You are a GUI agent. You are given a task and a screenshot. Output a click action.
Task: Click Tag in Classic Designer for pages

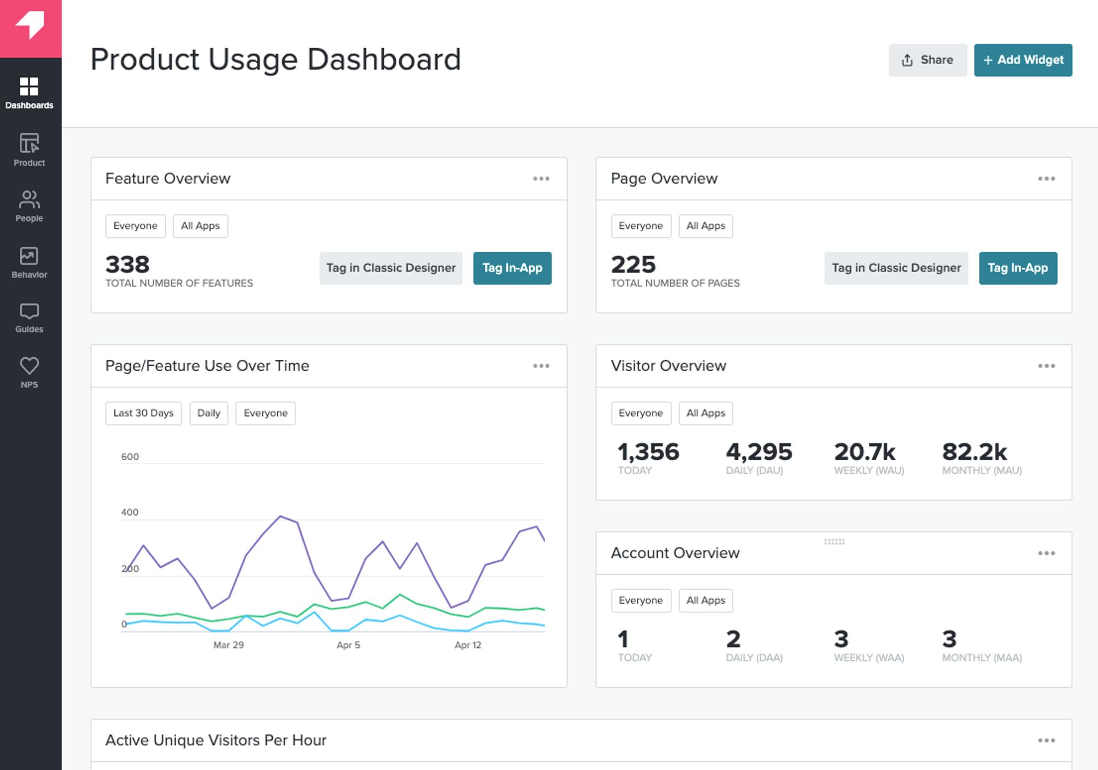tap(895, 268)
